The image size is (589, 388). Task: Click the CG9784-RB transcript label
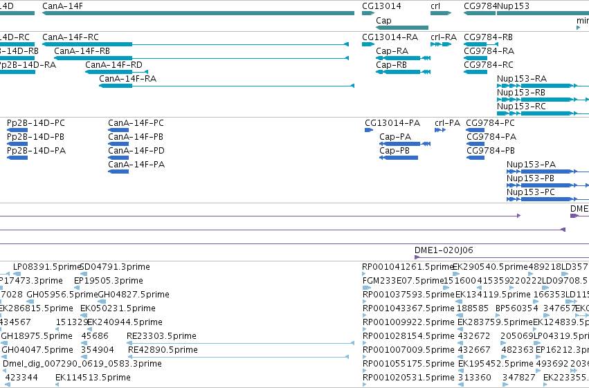click(x=489, y=37)
